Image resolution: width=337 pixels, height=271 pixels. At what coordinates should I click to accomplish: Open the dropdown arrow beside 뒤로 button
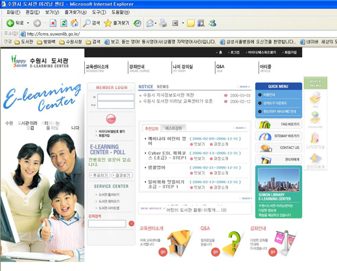coord(28,23)
